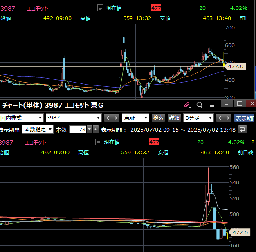Viewport: 256px width, 252px height.
Task: Click the エコモット name in lower quote header
Action: coord(36,143)
